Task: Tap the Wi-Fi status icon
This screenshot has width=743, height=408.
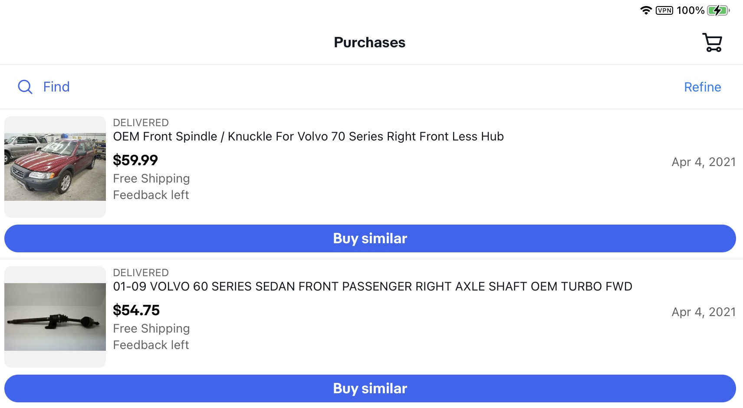Action: tap(646, 10)
